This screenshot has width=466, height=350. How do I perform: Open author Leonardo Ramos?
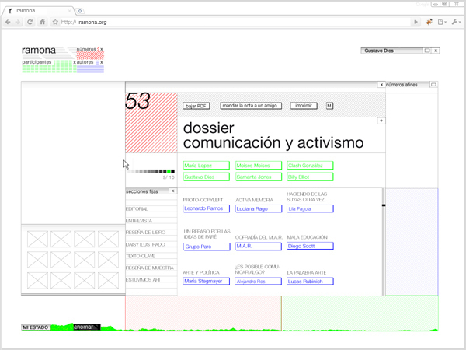(x=207, y=208)
